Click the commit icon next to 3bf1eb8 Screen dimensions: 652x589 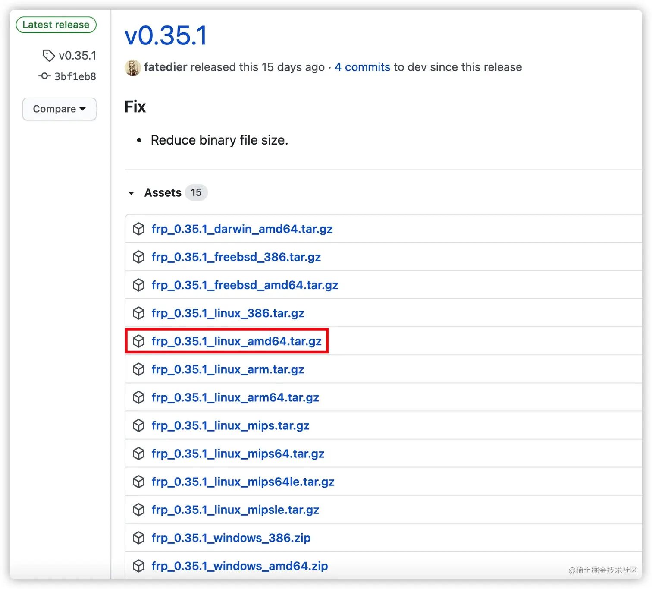(x=44, y=76)
